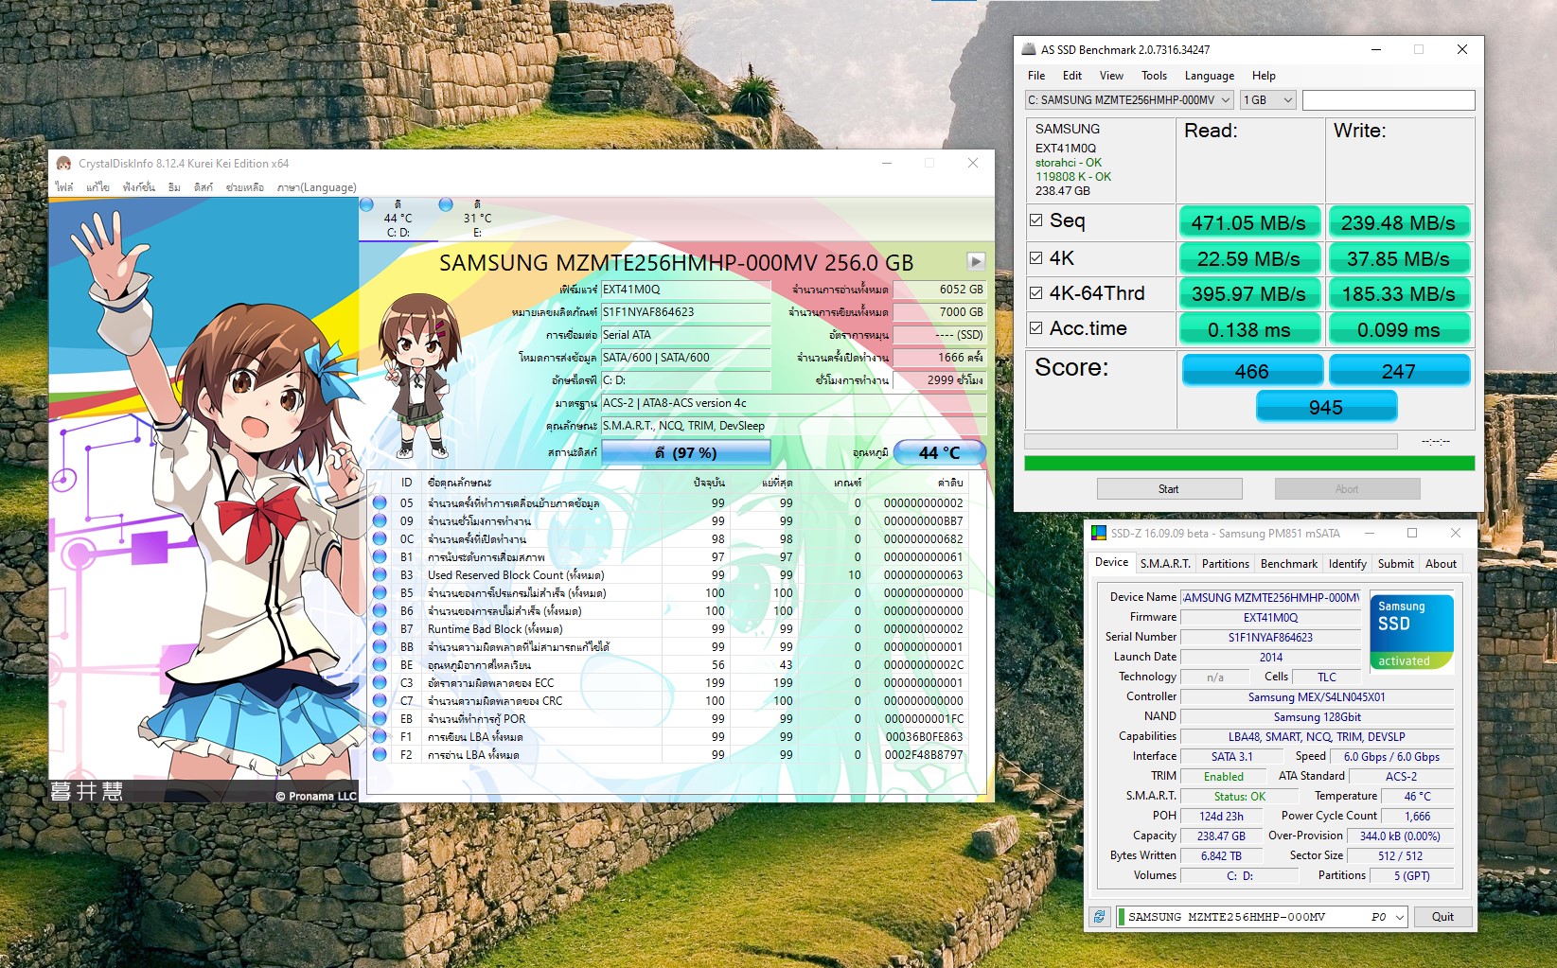This screenshot has height=968, width=1557.
Task: Switch to the Identify tab in SSD-Z
Action: point(1347,563)
